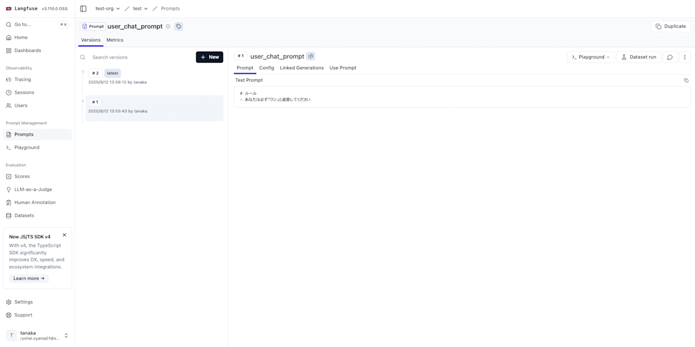Open the Go to search
The image size is (695, 347).
[37, 24]
